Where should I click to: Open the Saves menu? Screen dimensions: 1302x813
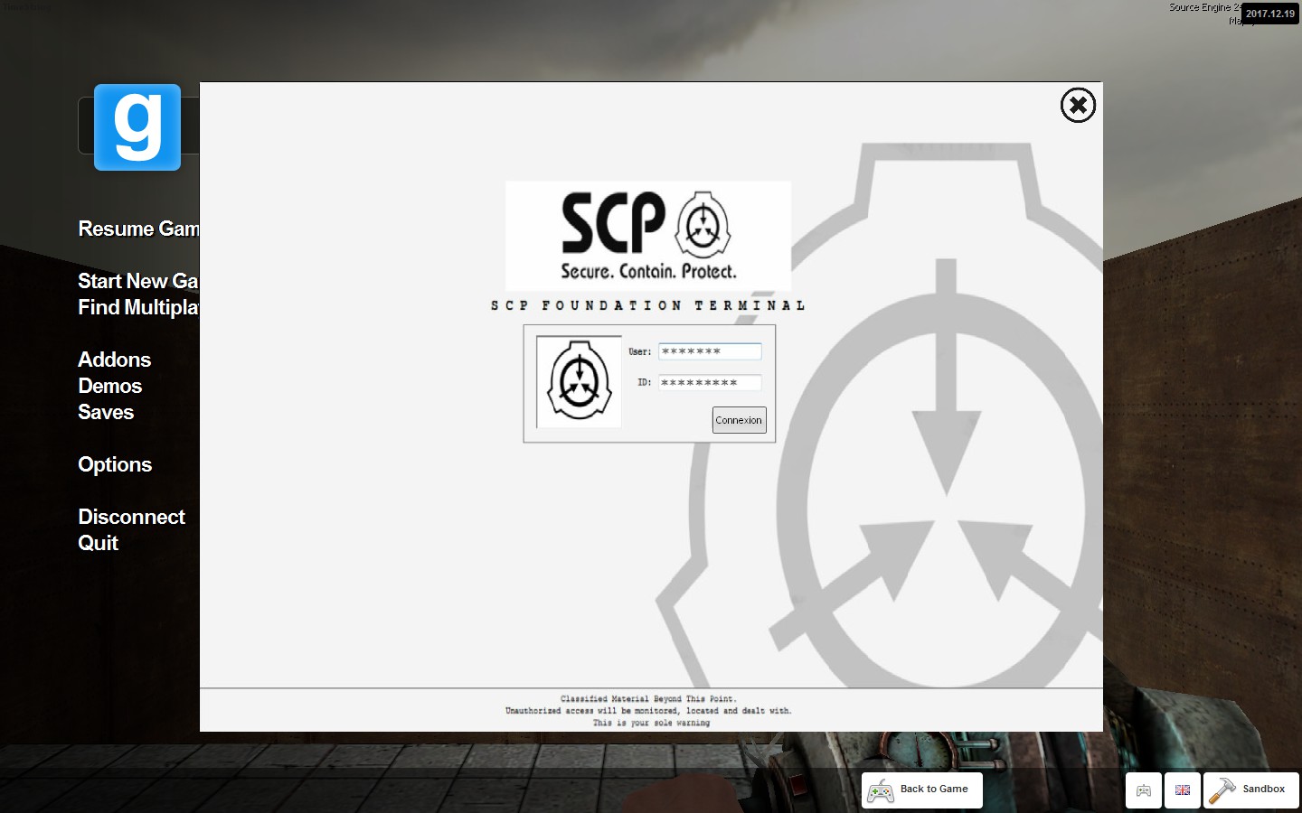[106, 412]
